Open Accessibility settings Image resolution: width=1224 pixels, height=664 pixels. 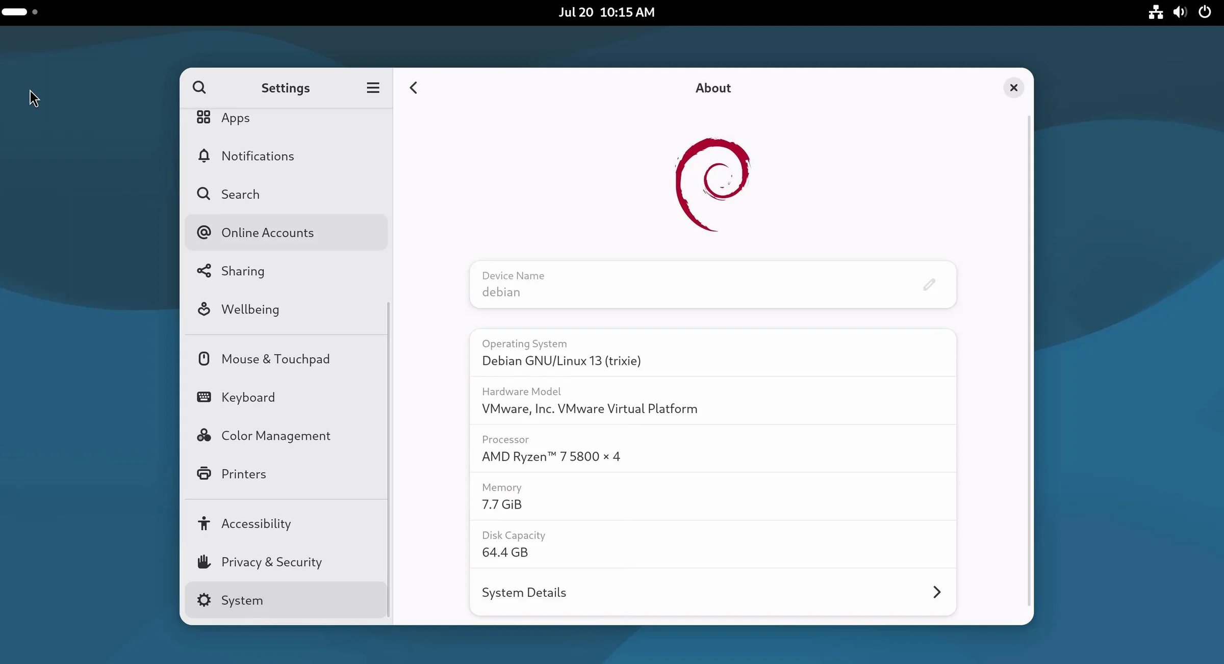pyautogui.click(x=286, y=523)
